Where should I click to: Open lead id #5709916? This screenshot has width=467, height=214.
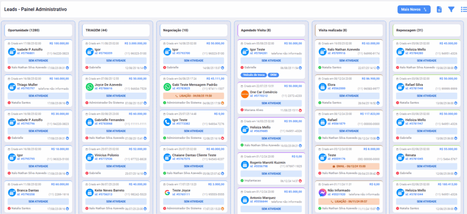pos(337,53)
